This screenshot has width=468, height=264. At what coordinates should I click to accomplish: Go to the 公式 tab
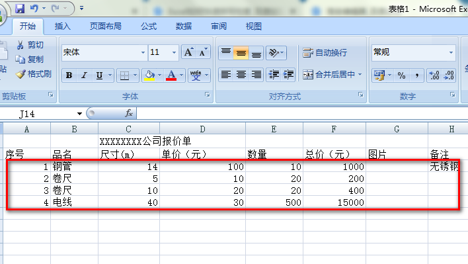[149, 26]
